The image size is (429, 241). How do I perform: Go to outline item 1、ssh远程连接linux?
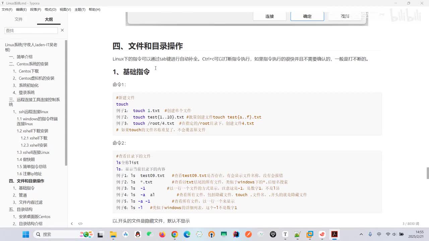click(x=30, y=112)
